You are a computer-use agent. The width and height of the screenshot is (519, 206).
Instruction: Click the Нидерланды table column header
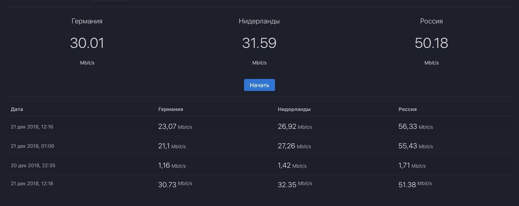pos(294,109)
